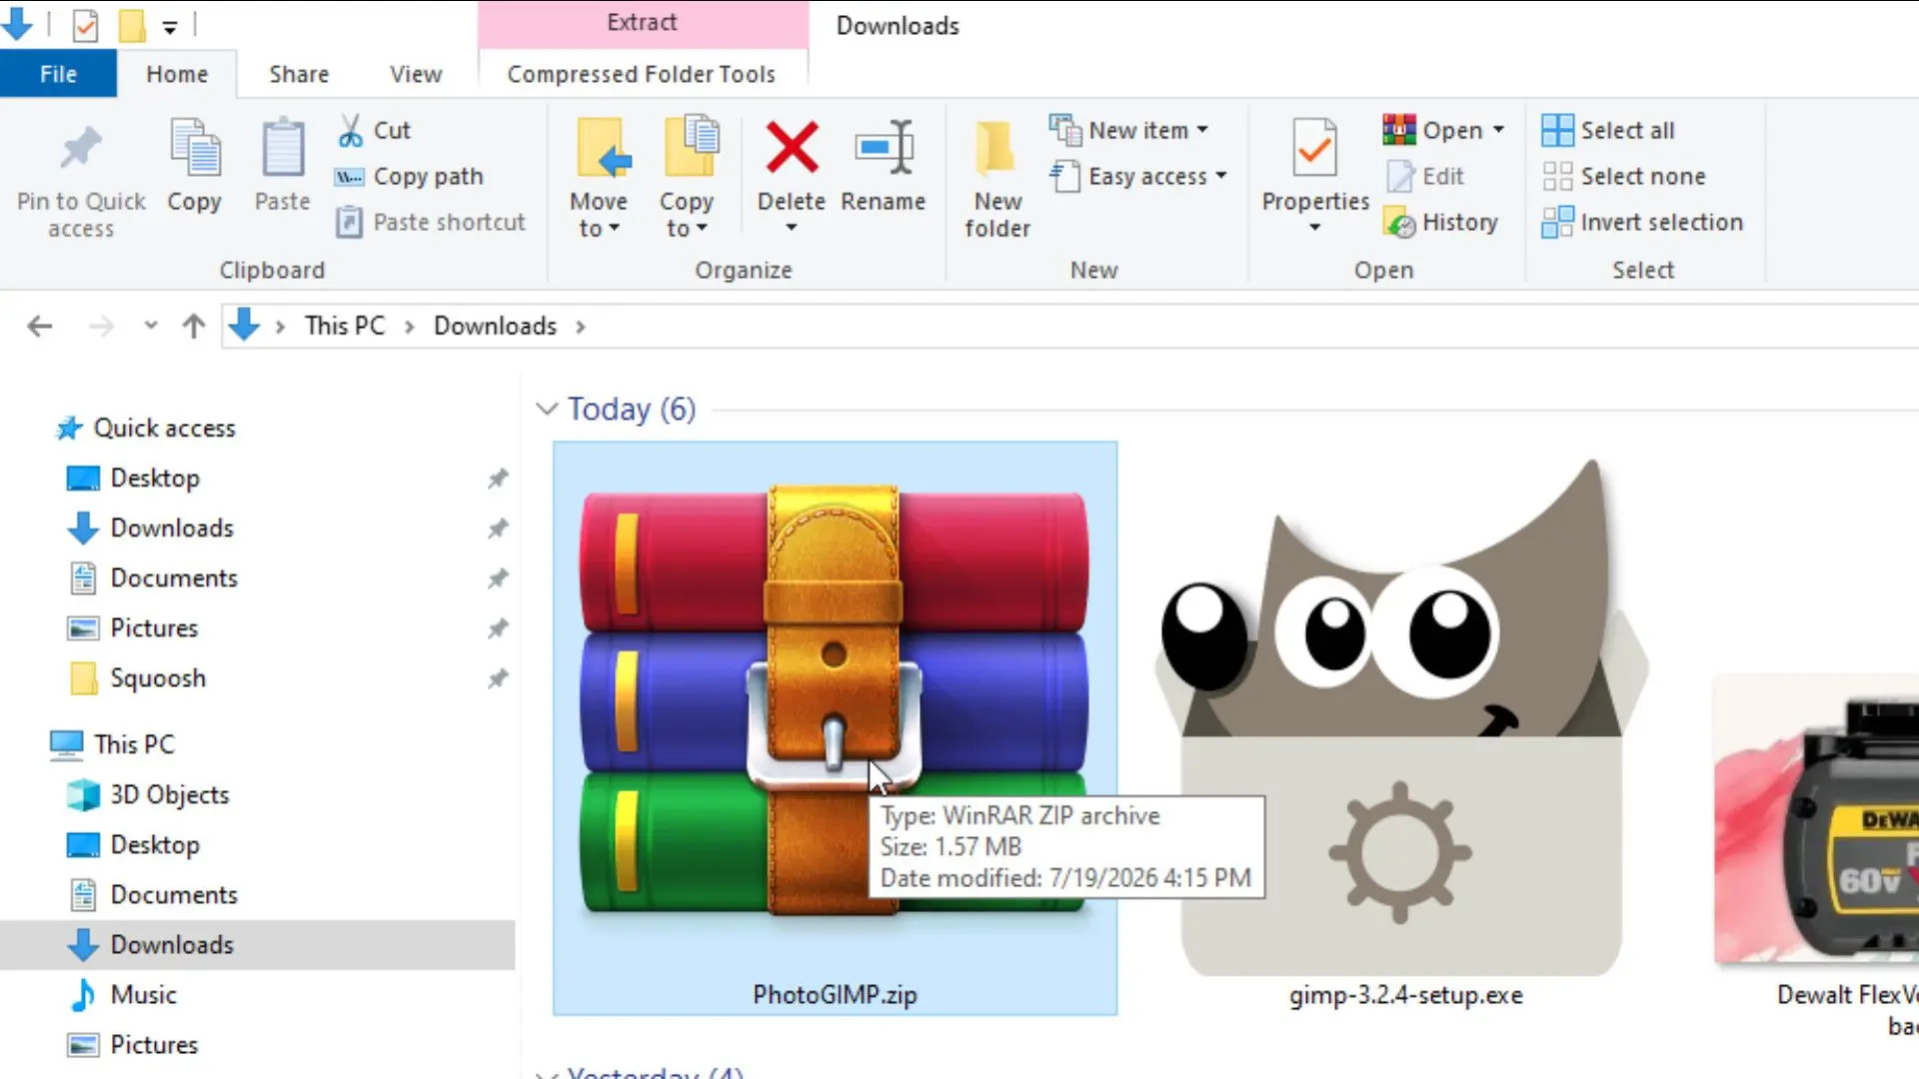Image resolution: width=1919 pixels, height=1079 pixels.
Task: Click Select none
Action: (1624, 176)
